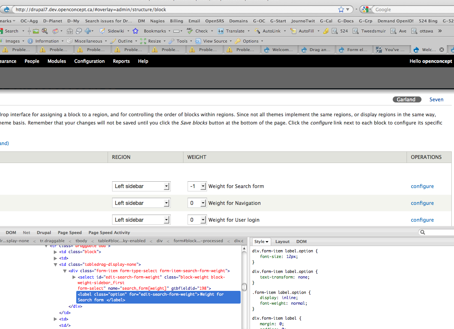Open the region dropdown for User login
Screen dimensions: 454x329
tap(141, 220)
